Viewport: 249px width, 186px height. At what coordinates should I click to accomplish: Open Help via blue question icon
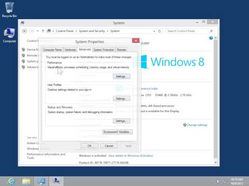(x=211, y=38)
